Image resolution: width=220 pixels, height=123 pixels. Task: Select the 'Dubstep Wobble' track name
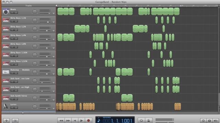click(x=20, y=70)
